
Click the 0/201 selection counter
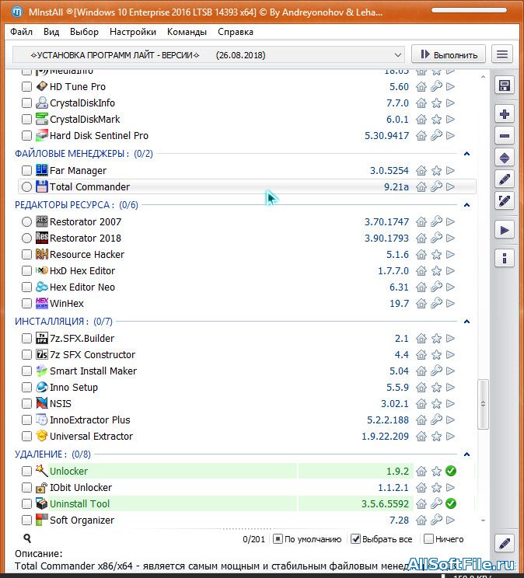coord(254,539)
